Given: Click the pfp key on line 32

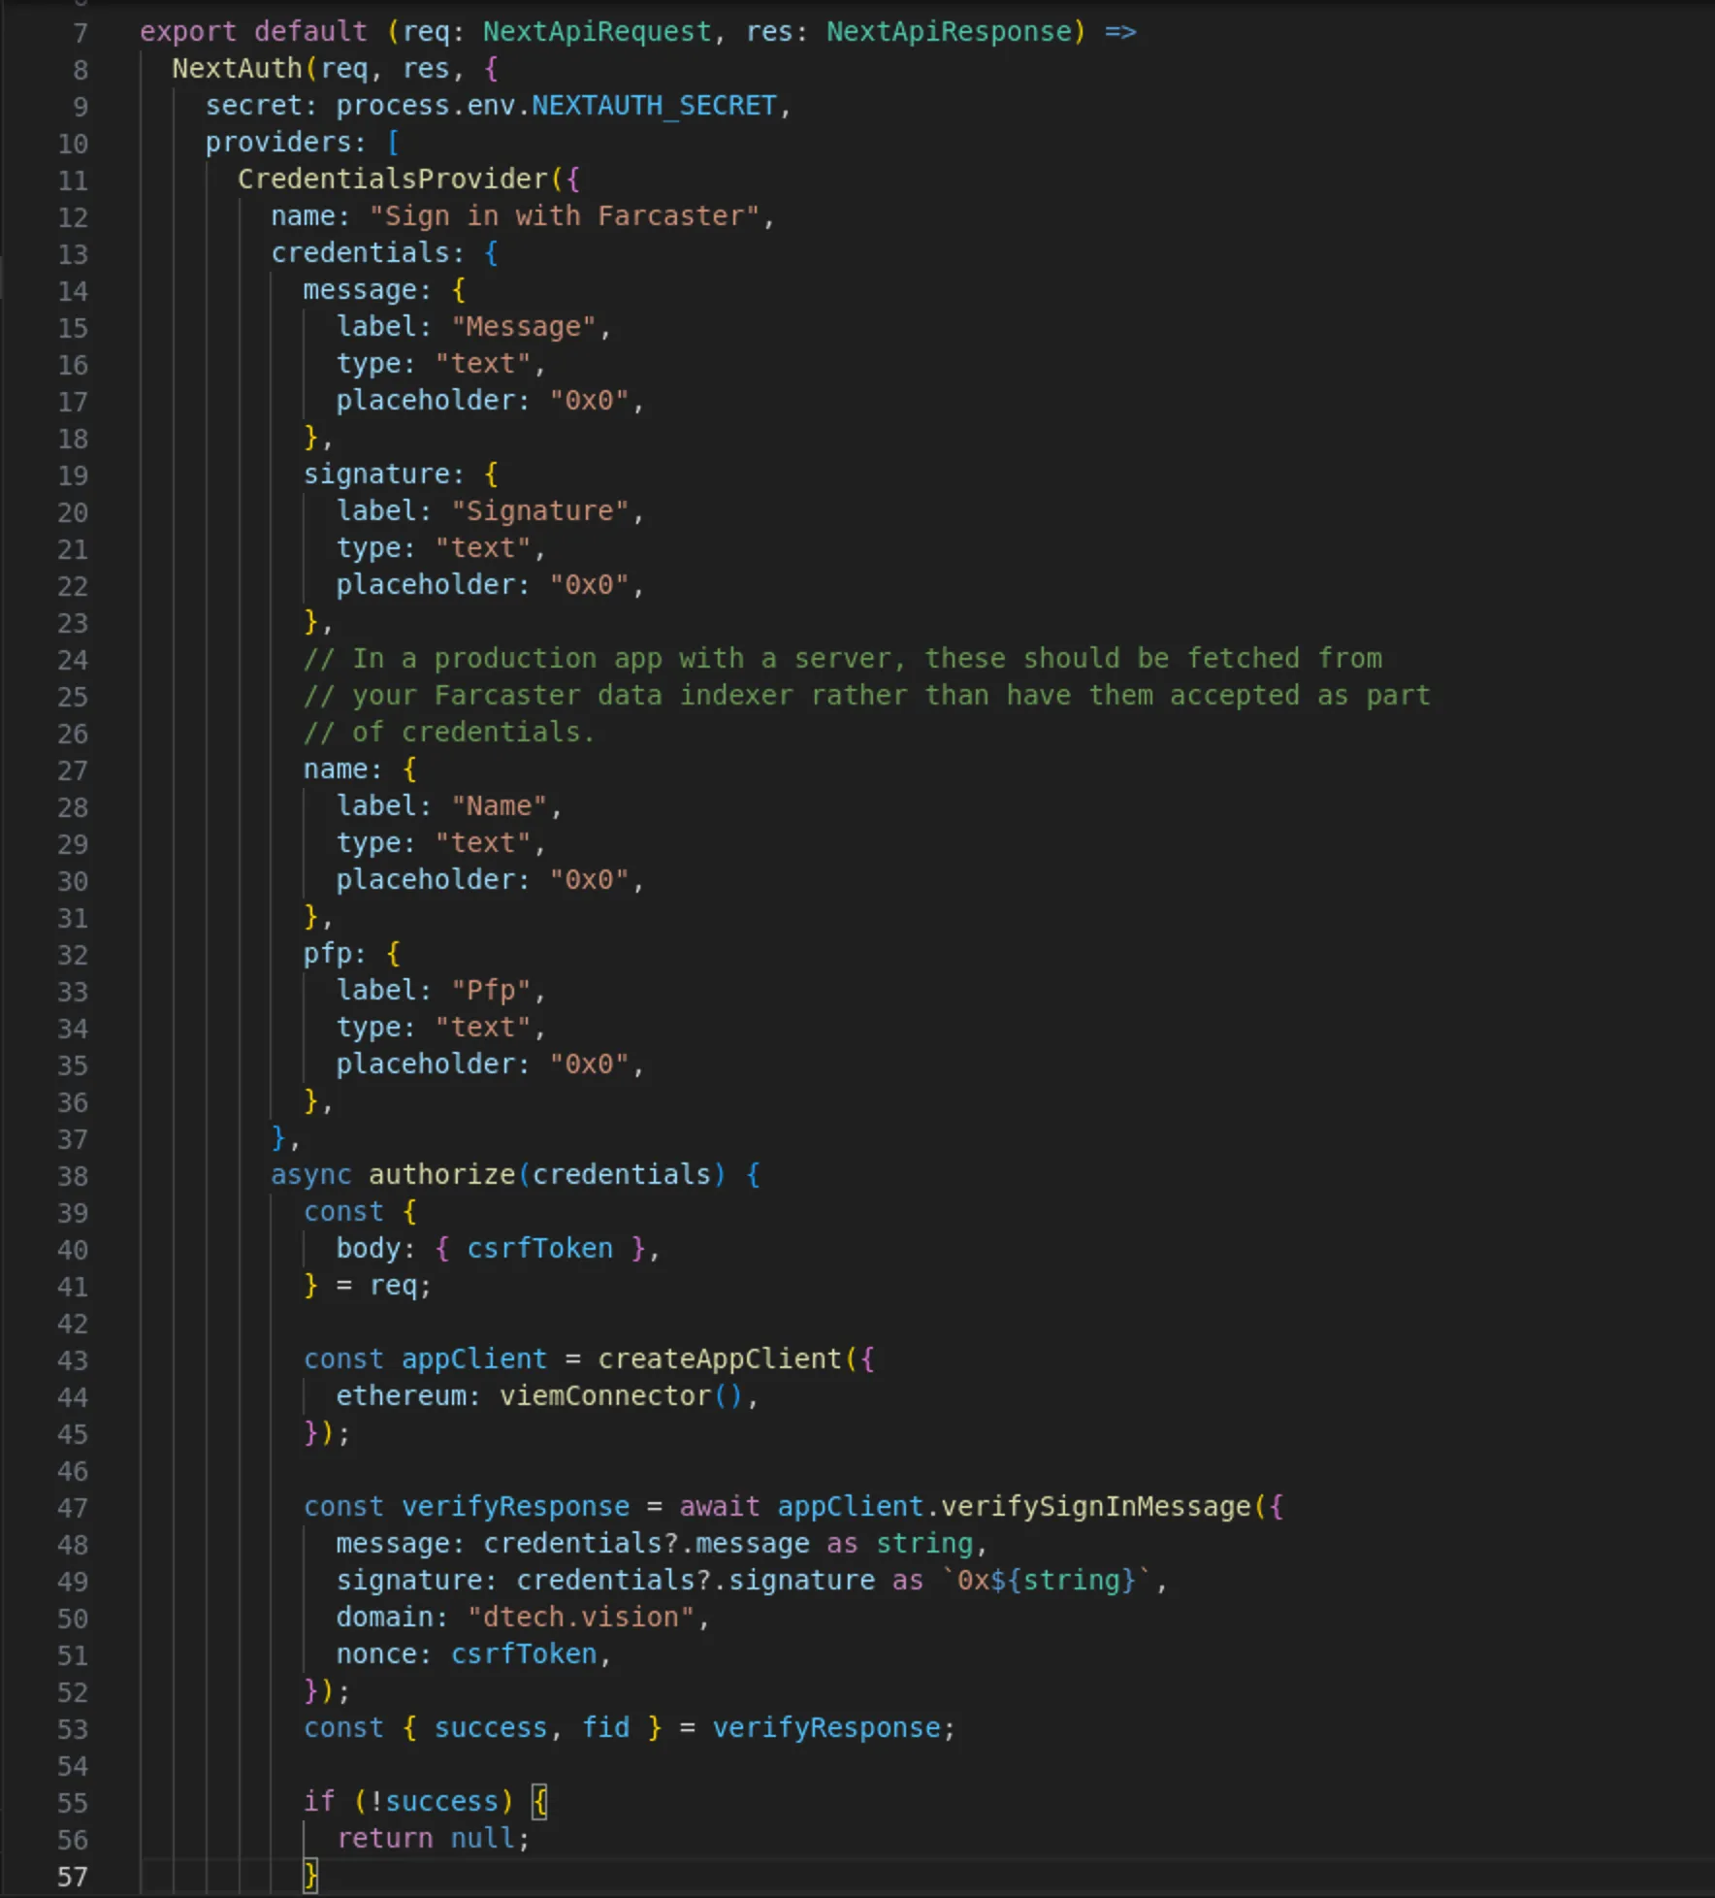Looking at the screenshot, I should (x=328, y=954).
